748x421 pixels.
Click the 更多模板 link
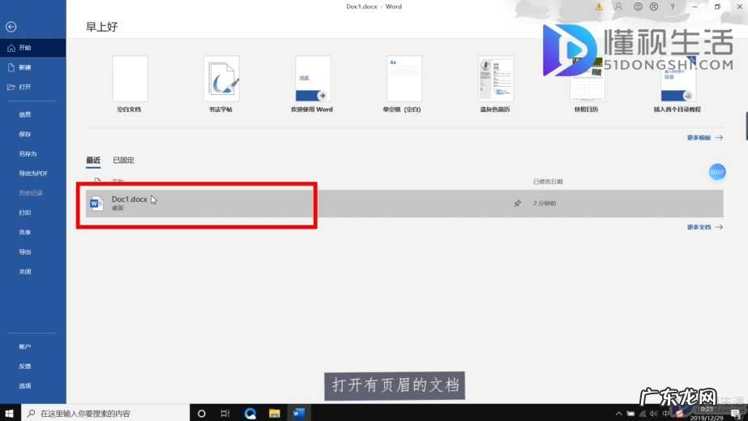[x=704, y=137]
